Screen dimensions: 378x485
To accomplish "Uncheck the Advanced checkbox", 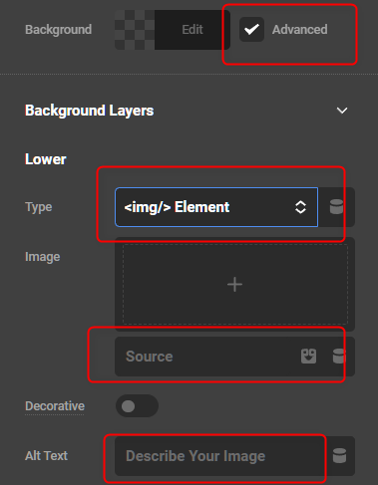I will pos(251,30).
